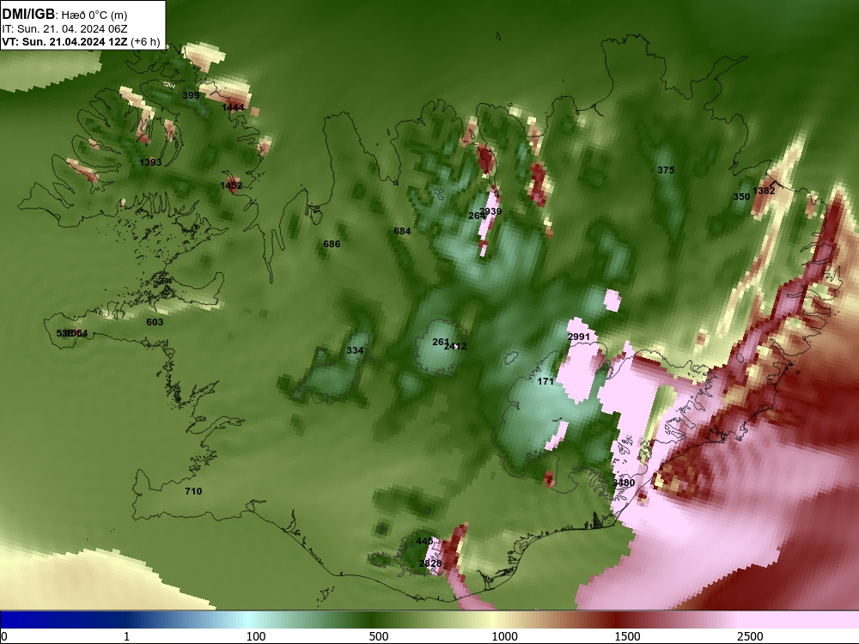Image resolution: width=859 pixels, height=644 pixels.
Task: Select the 3480 map value
Action: [x=624, y=483]
